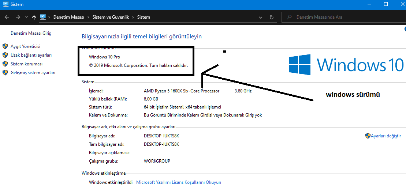
Task: Minimize the Sistem window
Action: click(369, 4)
